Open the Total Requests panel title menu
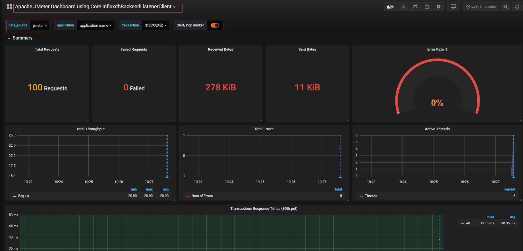Viewport: 523px width, 251px height. (47, 49)
